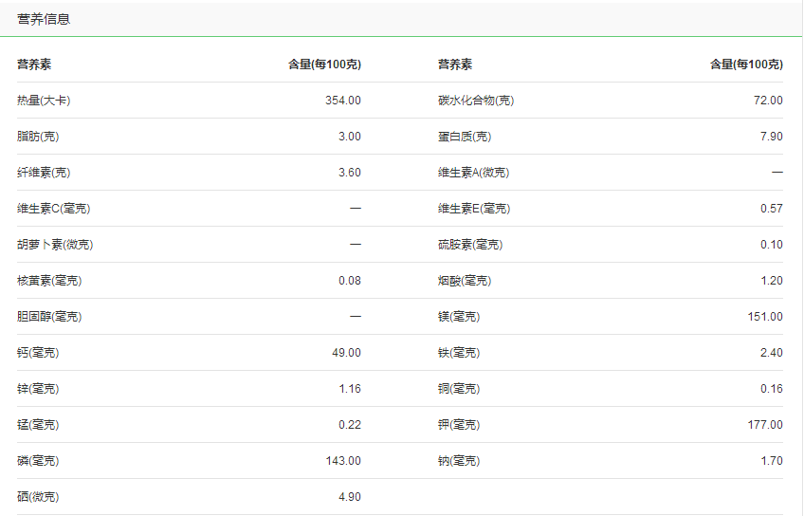The image size is (804, 516).
Task: Click the 钠(毫克) row label
Action: pyautogui.click(x=459, y=461)
